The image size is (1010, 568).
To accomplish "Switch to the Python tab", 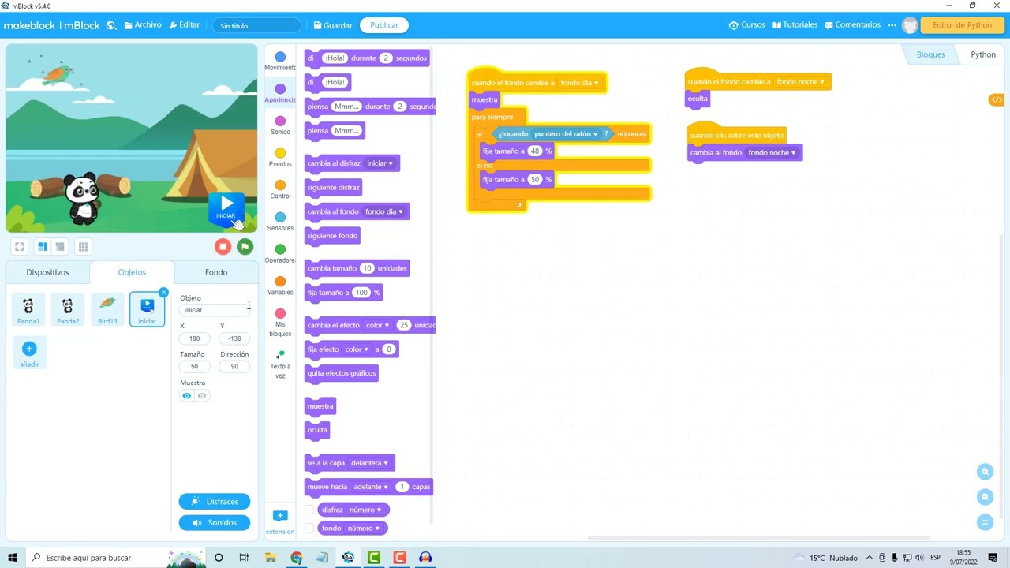I will pyautogui.click(x=983, y=54).
